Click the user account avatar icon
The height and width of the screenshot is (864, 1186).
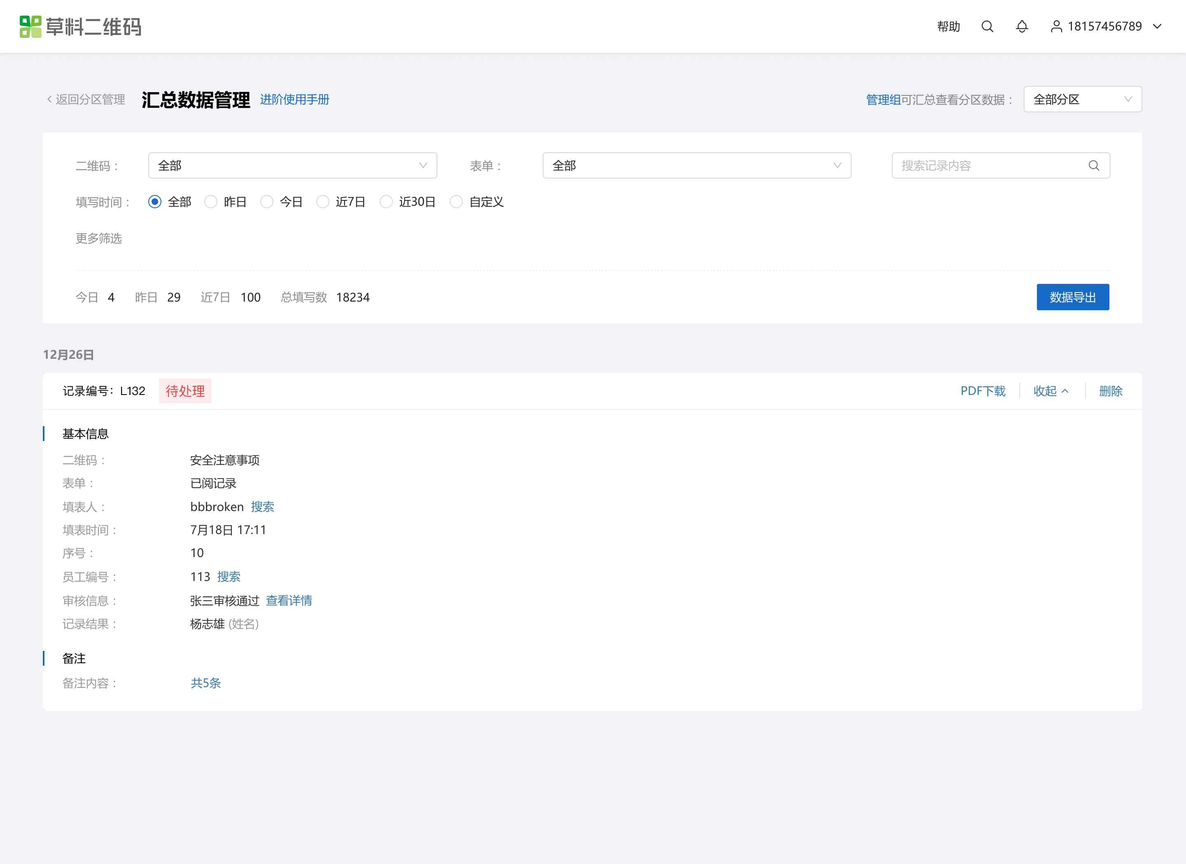coord(1056,26)
